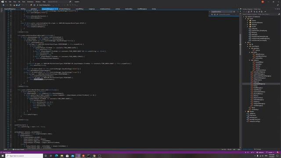Toggle the Solution Explorer auto-hide pin
281x158 pixels.
[277, 9]
